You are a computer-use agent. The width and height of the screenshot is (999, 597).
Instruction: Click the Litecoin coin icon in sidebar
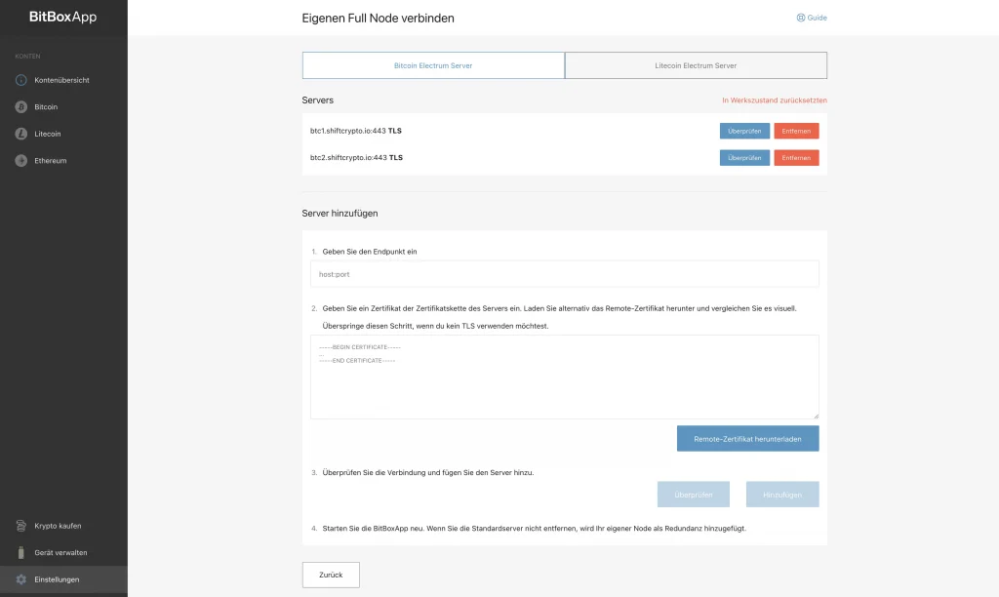tap(20, 134)
